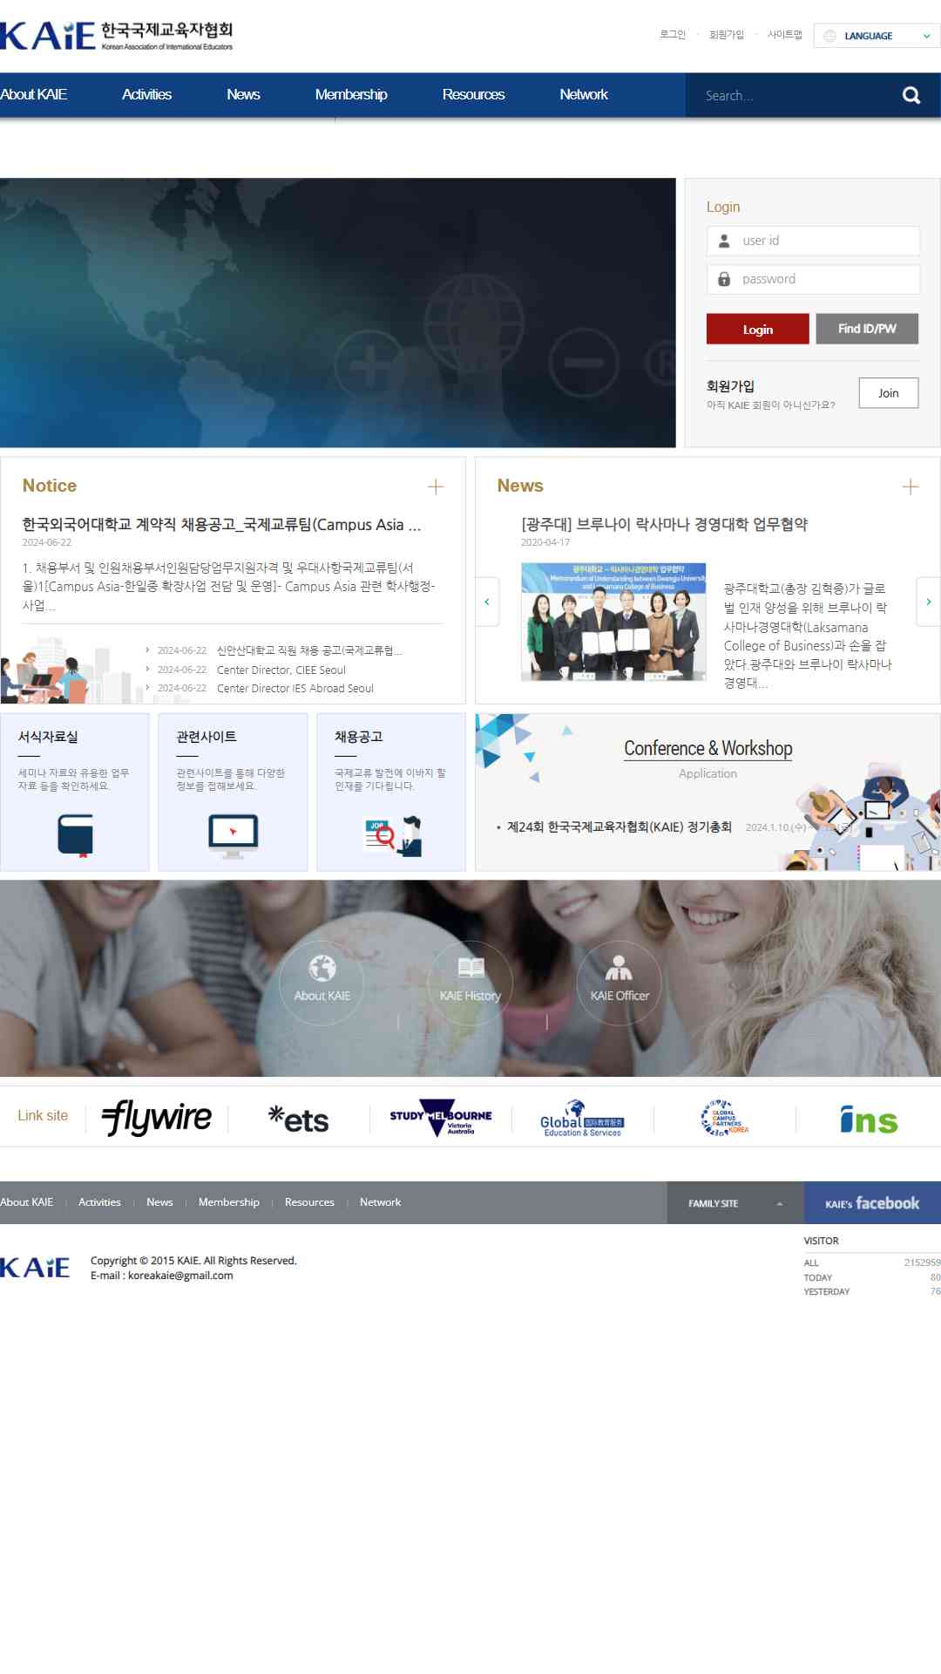Click the main world map banner image
This screenshot has width=941, height=1674.
coord(338,313)
